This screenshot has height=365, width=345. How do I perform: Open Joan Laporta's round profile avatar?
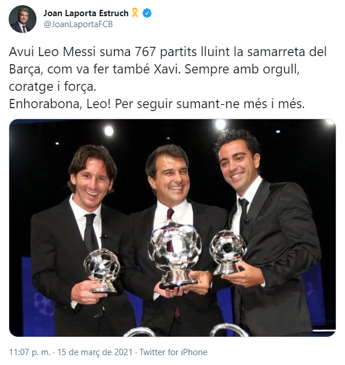tap(23, 19)
